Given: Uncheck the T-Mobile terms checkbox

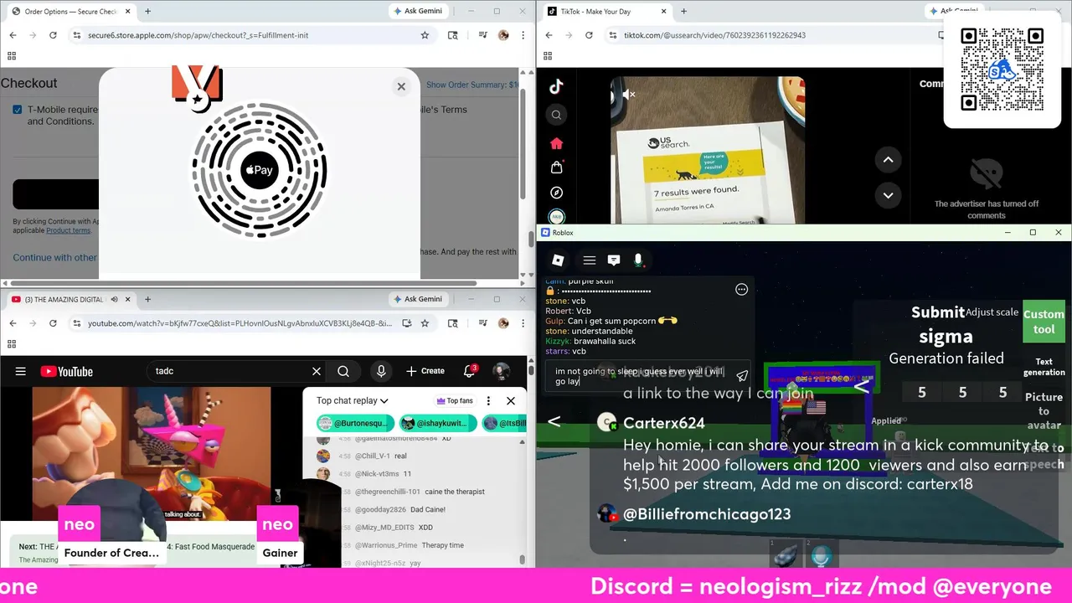Looking at the screenshot, I should (x=17, y=110).
